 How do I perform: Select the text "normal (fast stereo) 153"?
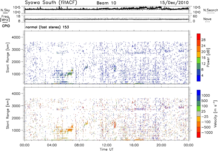click(47, 27)
